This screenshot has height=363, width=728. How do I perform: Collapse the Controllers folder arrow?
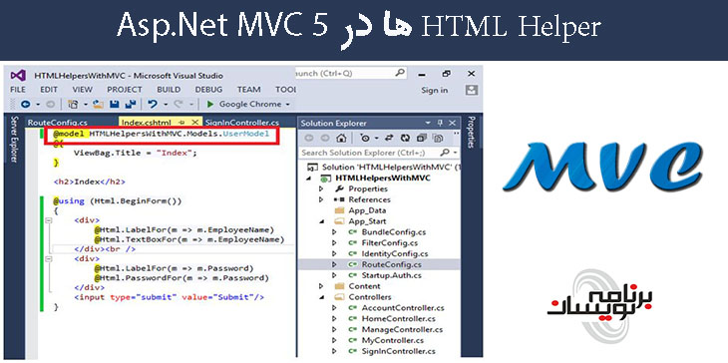click(321, 297)
